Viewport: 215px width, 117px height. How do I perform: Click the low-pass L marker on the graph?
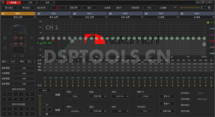204,44
